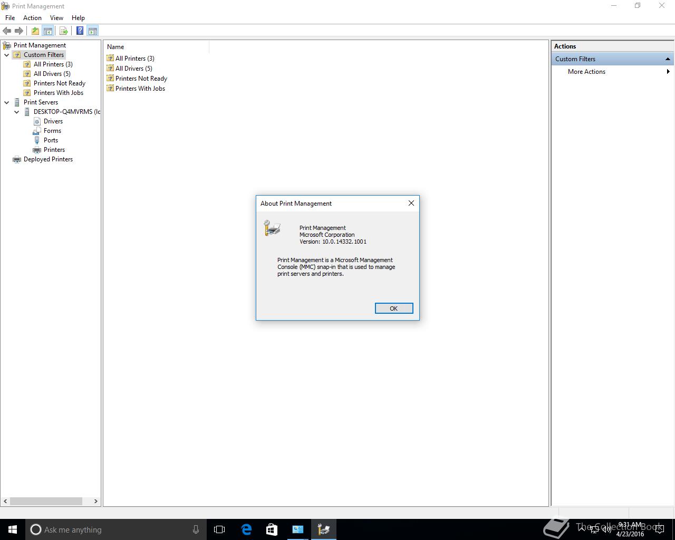Viewport: 675px width, 540px height.
Task: Open Drivers node under the server
Action: pos(53,121)
